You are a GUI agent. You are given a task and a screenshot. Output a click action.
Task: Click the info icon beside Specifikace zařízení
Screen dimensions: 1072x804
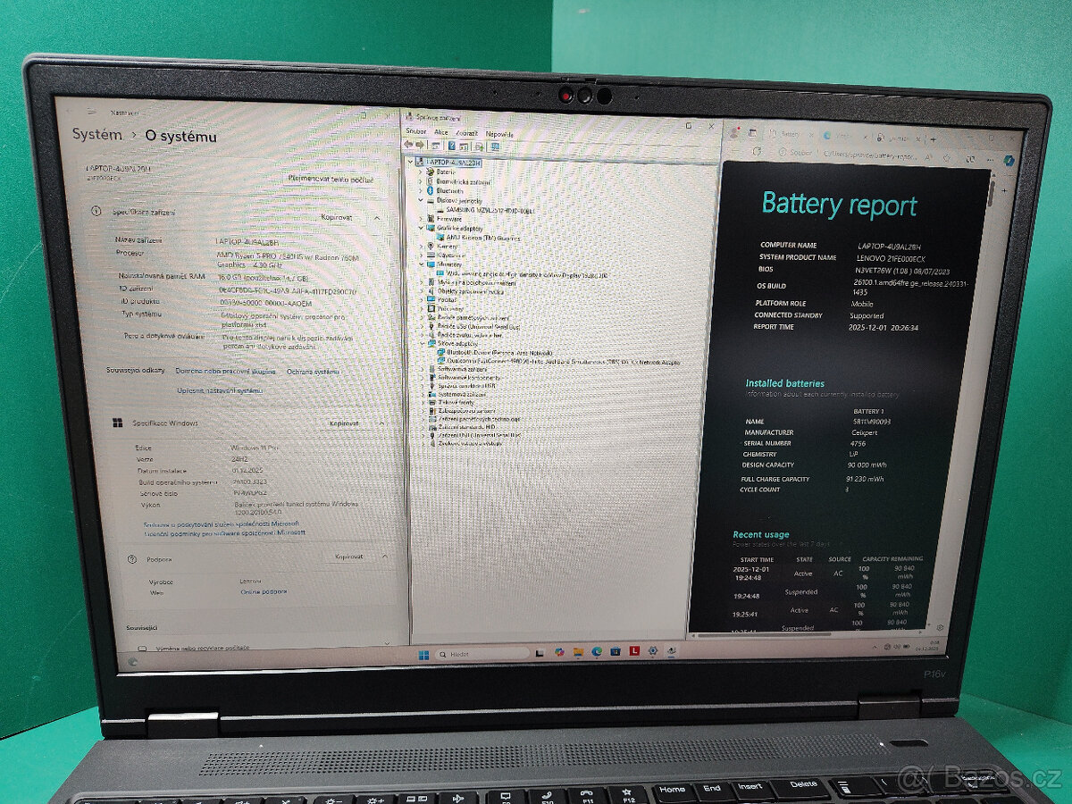click(x=96, y=212)
